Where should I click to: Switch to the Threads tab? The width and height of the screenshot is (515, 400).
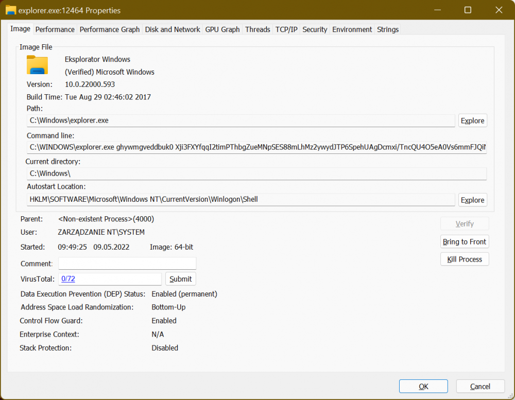coord(257,29)
